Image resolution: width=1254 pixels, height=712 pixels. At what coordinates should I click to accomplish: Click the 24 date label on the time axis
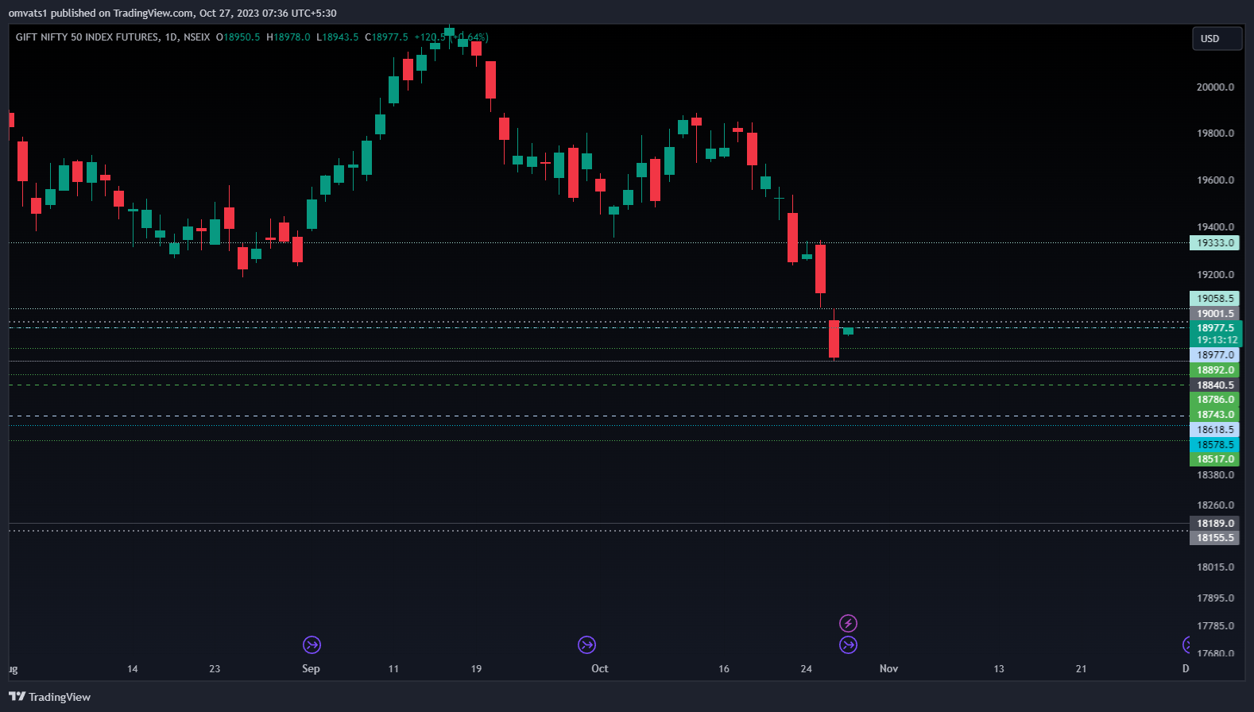click(807, 669)
